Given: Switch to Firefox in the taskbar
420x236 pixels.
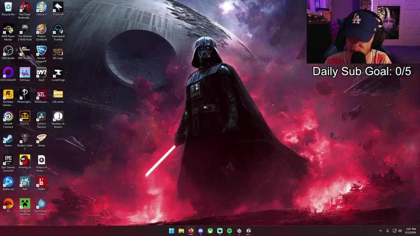Looking at the screenshot, I should (x=191, y=231).
